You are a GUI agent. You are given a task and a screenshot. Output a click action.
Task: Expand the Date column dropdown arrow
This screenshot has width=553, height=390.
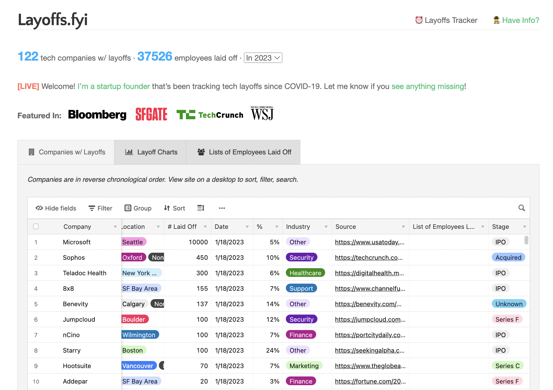[247, 227]
